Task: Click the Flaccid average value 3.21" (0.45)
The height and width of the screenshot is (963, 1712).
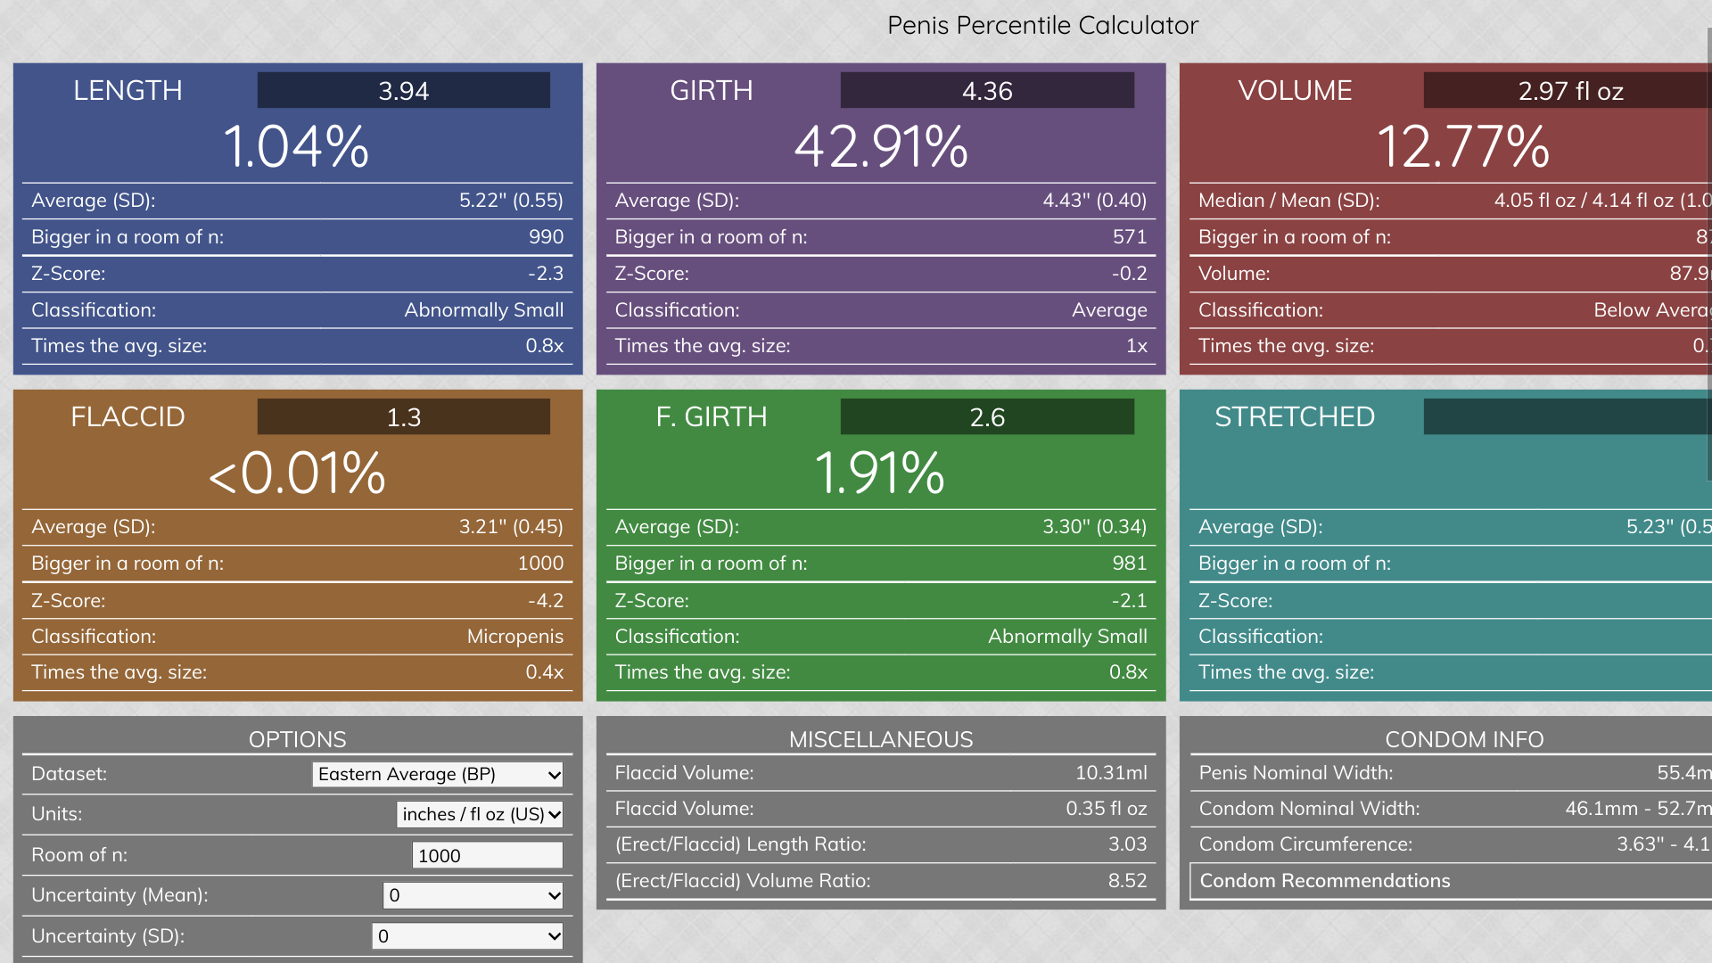Action: click(x=511, y=527)
